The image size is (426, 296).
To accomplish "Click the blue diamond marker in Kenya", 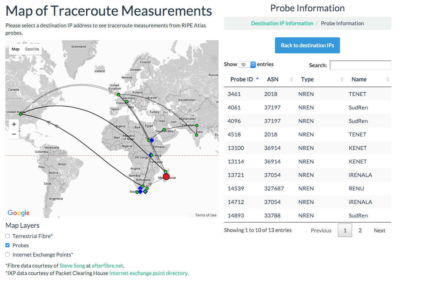I will point(151,155).
